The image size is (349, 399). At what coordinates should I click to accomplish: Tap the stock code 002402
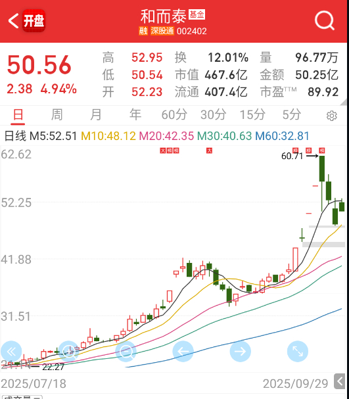point(191,32)
